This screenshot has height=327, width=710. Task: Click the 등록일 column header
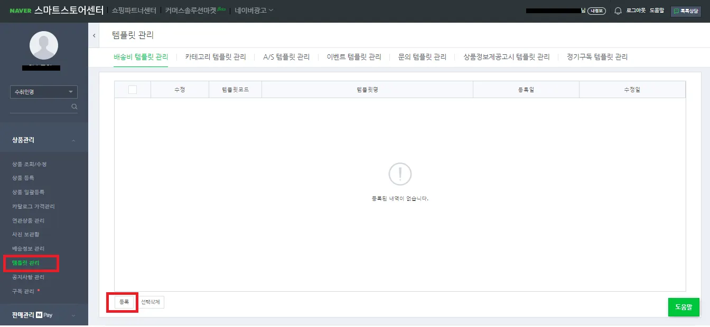click(x=526, y=90)
